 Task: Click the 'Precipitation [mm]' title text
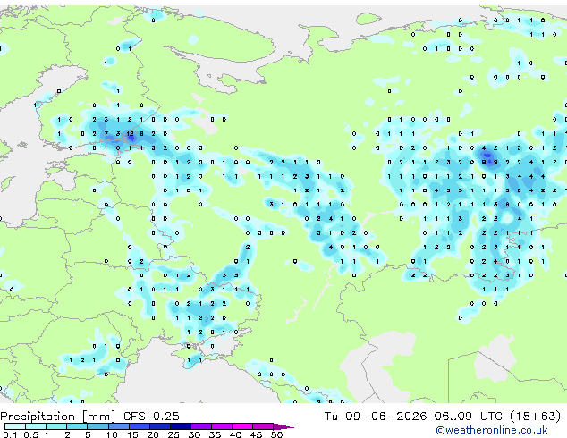[x=58, y=417]
